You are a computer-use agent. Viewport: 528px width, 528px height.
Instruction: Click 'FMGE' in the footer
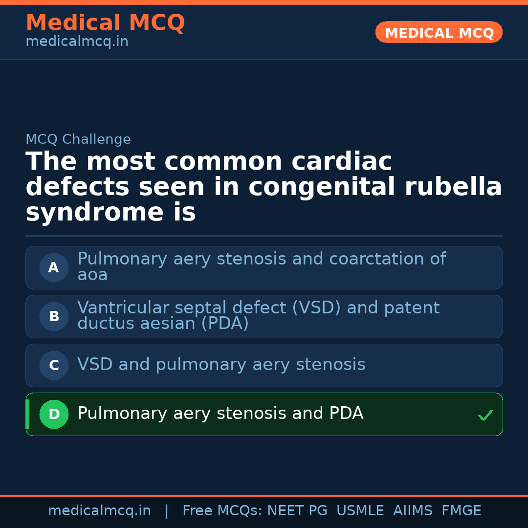coord(461,511)
